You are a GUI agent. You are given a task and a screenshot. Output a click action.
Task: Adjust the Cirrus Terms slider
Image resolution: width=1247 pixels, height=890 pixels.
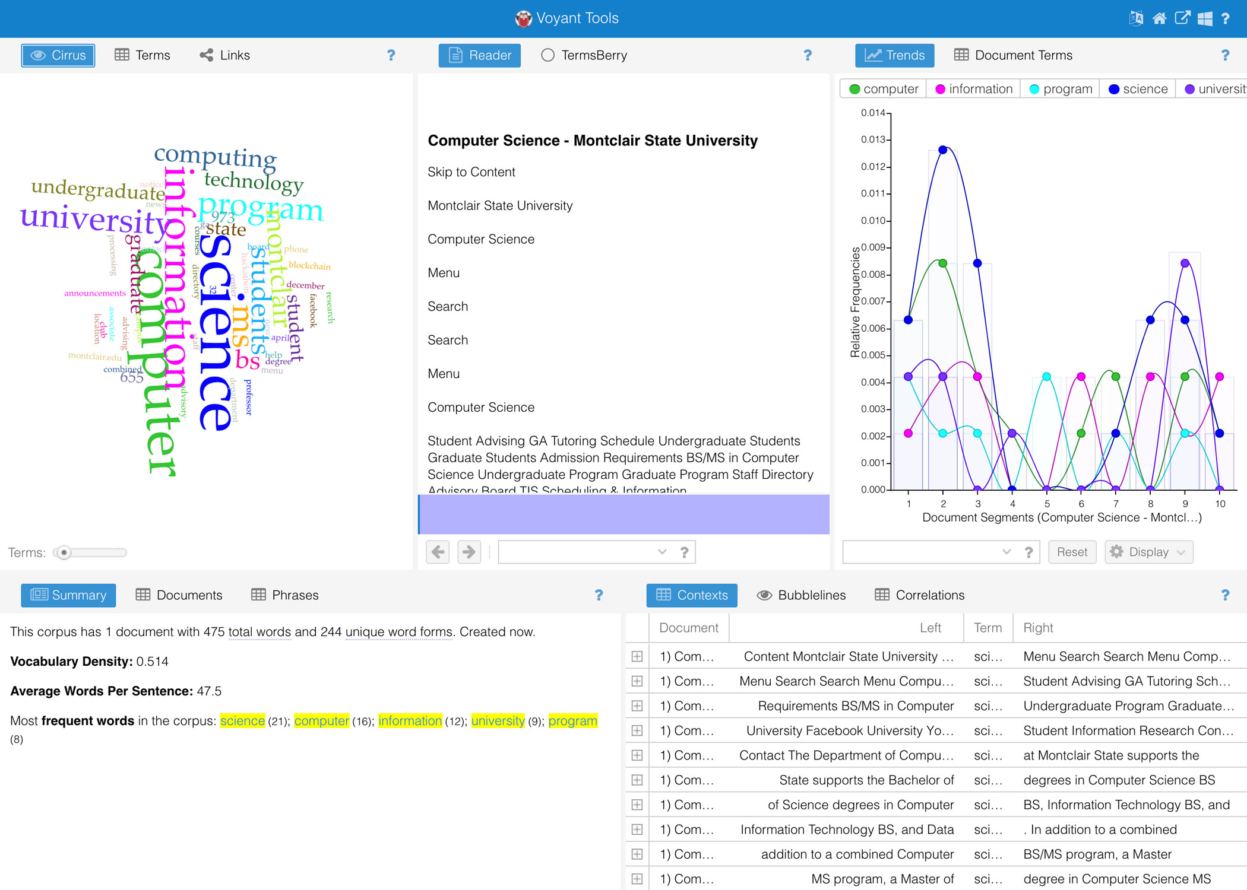coord(64,553)
